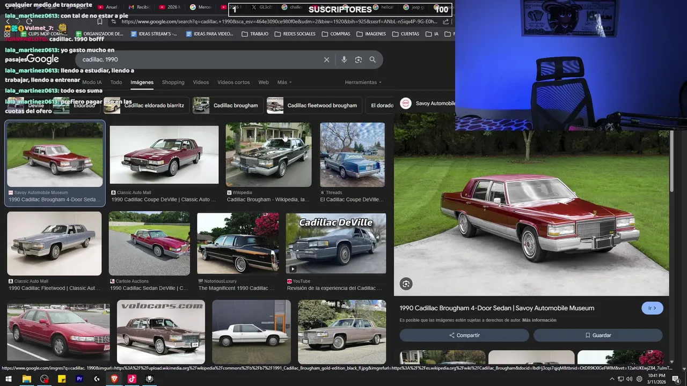The width and height of the screenshot is (687, 386).
Task: Clear the Google search box text
Action: [326, 60]
